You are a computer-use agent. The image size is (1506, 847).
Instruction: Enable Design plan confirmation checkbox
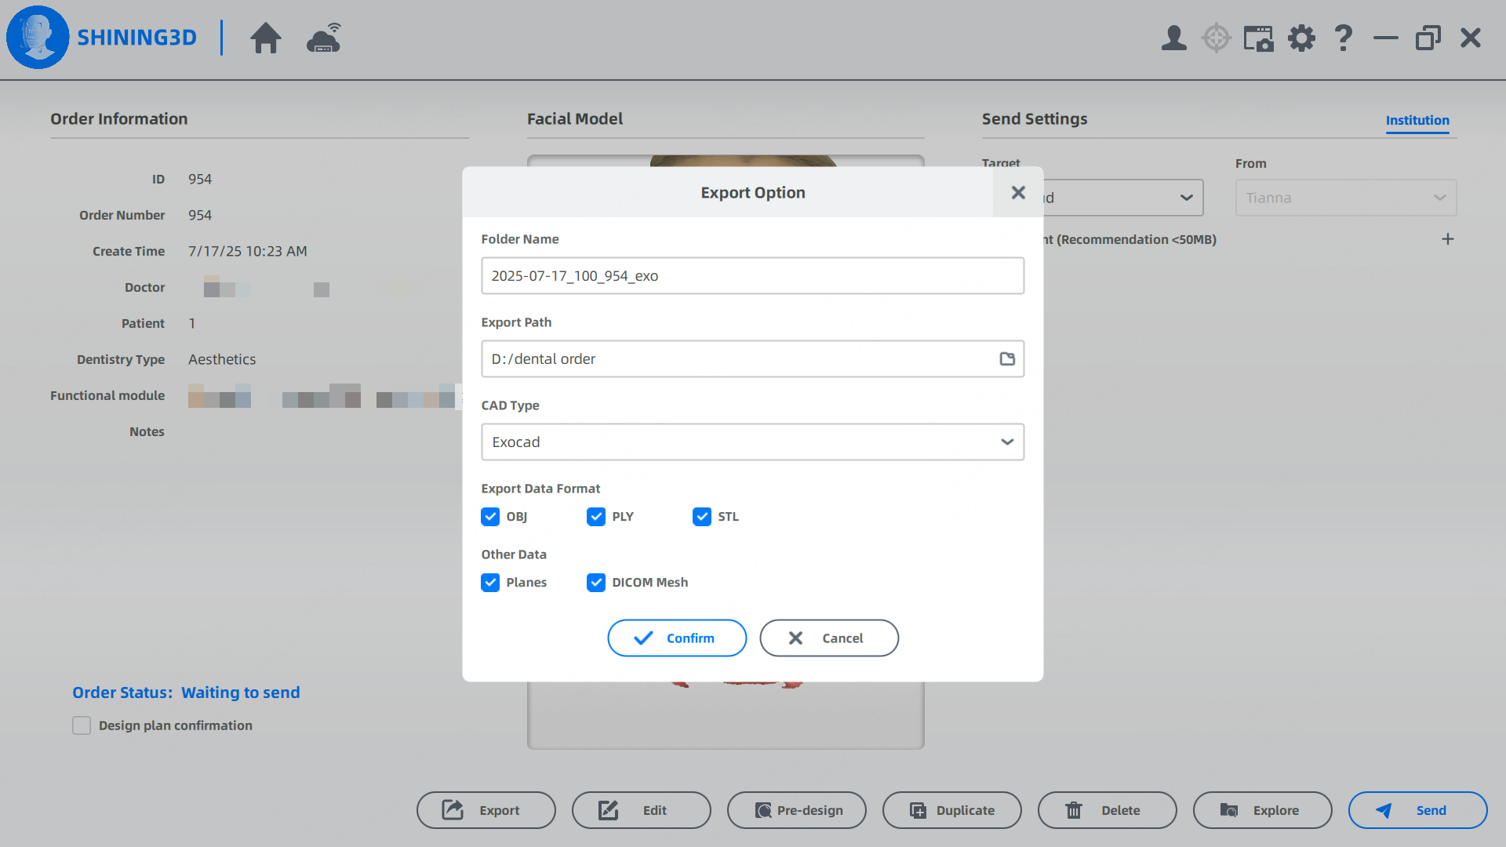(x=82, y=725)
